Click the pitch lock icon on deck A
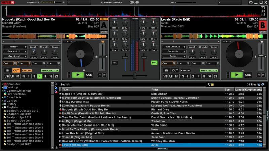This screenshot has height=151, width=269. [97, 57]
